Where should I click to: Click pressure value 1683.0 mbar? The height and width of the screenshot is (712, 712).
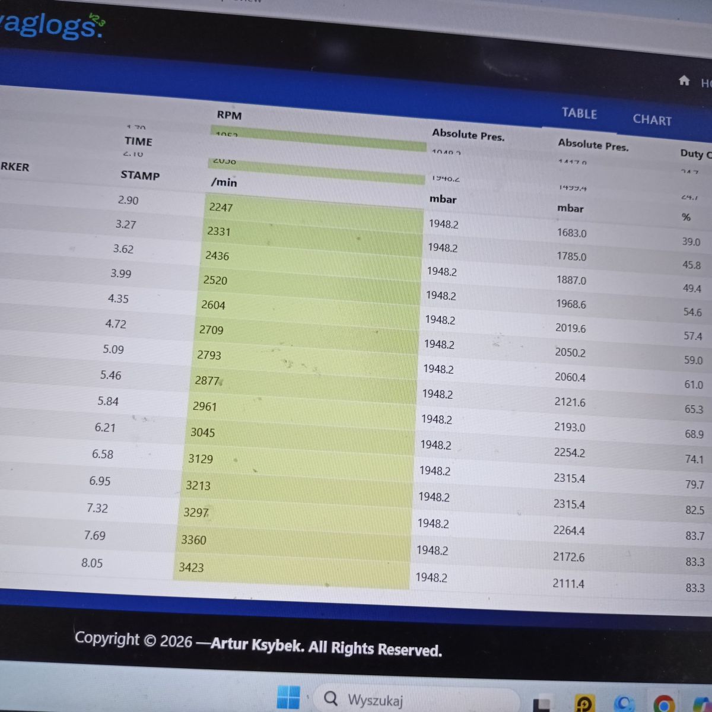[571, 233]
